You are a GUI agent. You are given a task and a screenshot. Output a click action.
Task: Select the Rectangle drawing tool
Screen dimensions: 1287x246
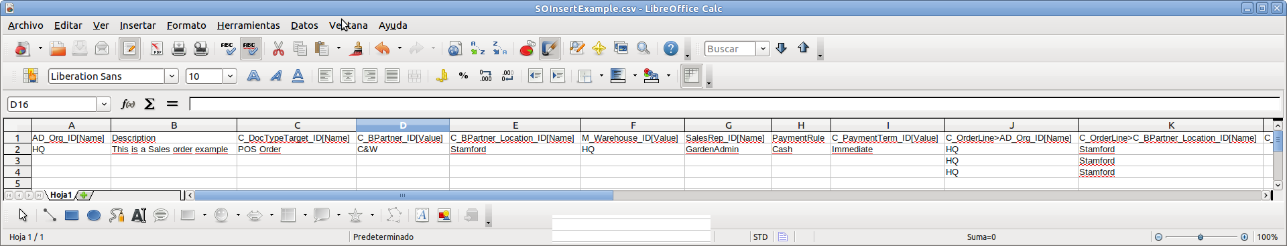[72, 215]
